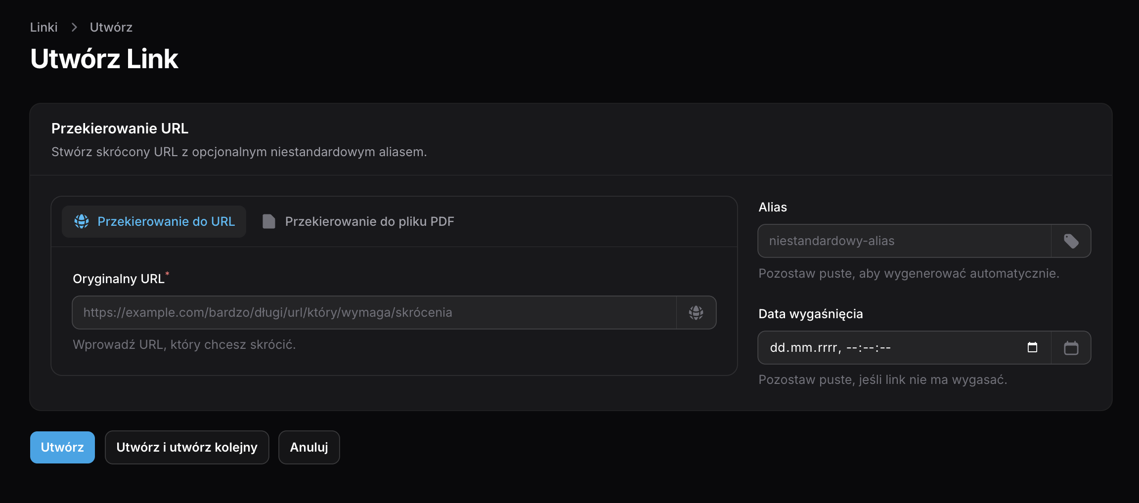Cancel the form with Anuluj
1139x503 pixels.
click(309, 447)
